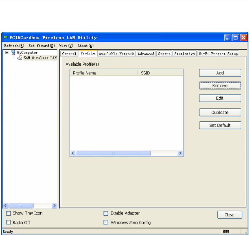The height and width of the screenshot is (235, 249).
Task: Switch to the Available Network tab
Action: tap(116, 54)
